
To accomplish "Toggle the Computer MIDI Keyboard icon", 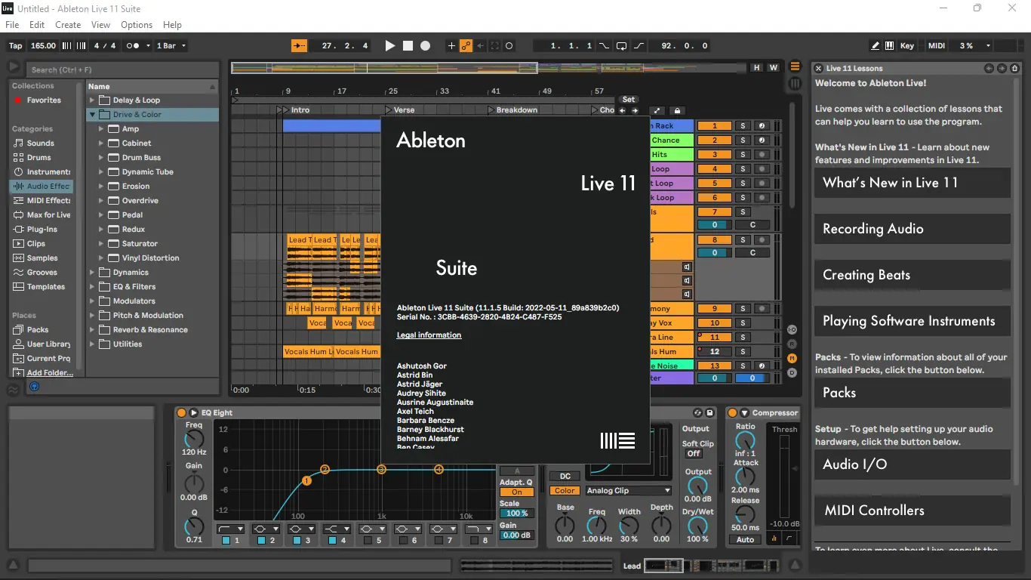I will (x=890, y=46).
